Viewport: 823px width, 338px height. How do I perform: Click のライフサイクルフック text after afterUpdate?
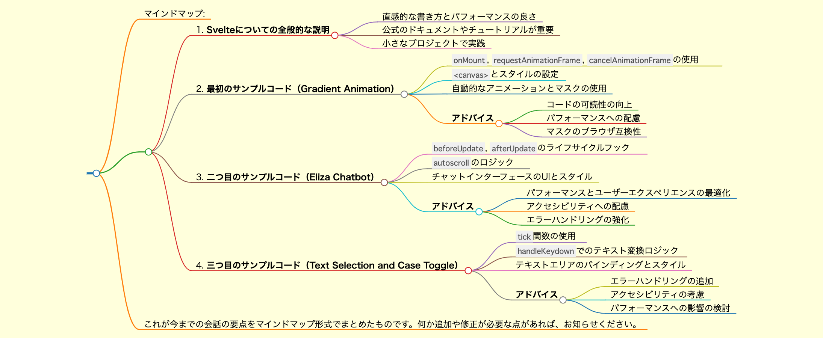click(584, 148)
